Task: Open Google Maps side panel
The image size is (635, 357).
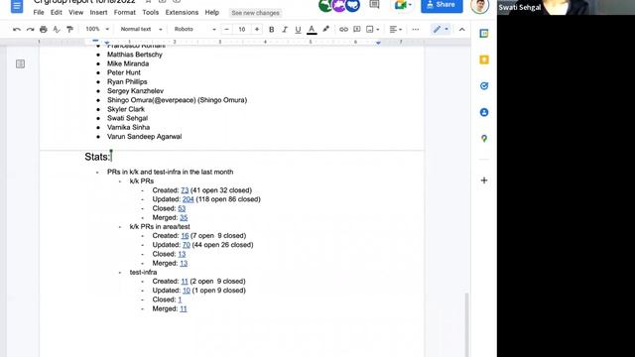Action: pyautogui.click(x=484, y=139)
